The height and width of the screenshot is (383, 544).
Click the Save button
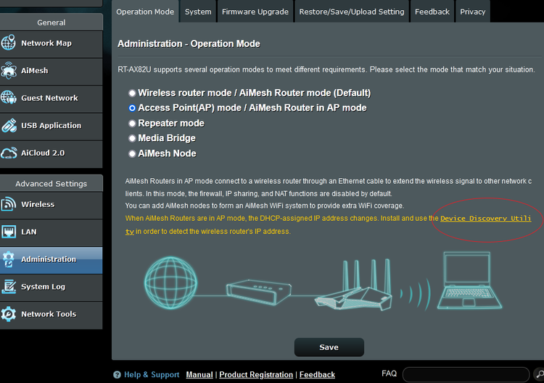tap(329, 347)
